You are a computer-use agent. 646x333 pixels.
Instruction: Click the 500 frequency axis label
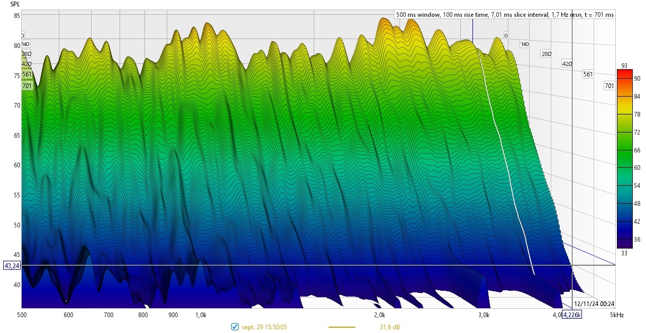coord(22,315)
